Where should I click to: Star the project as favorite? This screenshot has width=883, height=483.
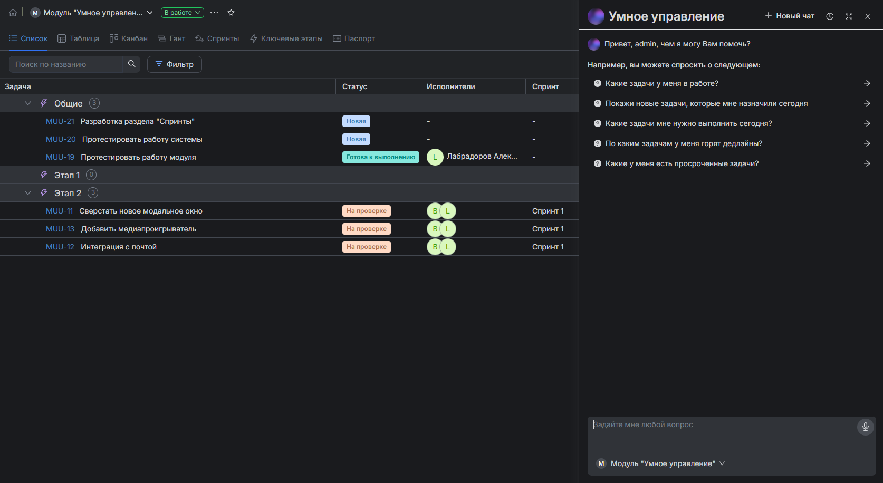pyautogui.click(x=231, y=13)
